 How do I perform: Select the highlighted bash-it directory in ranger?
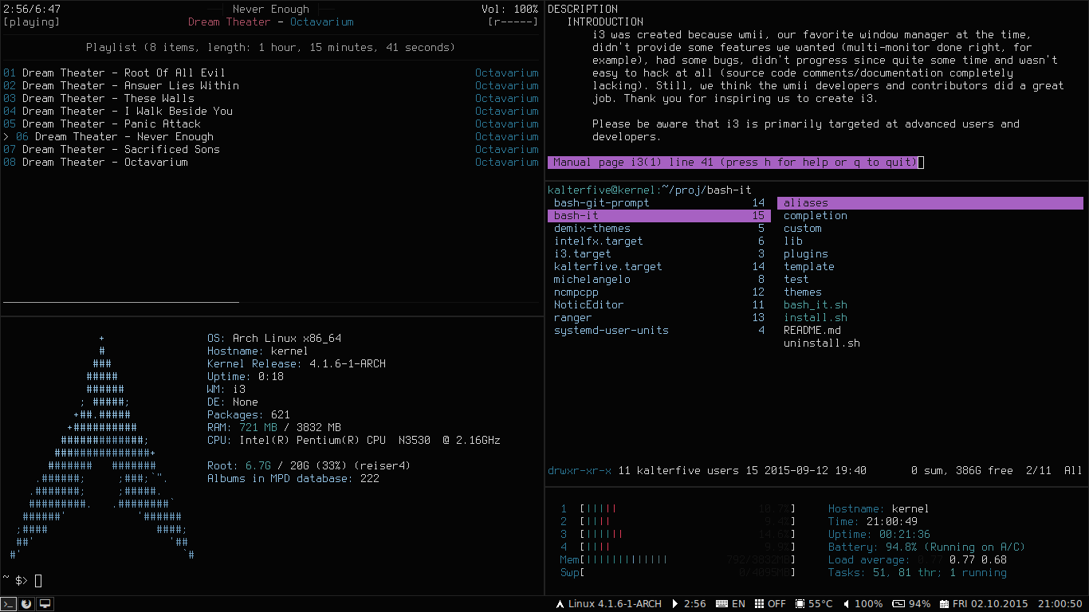659,216
